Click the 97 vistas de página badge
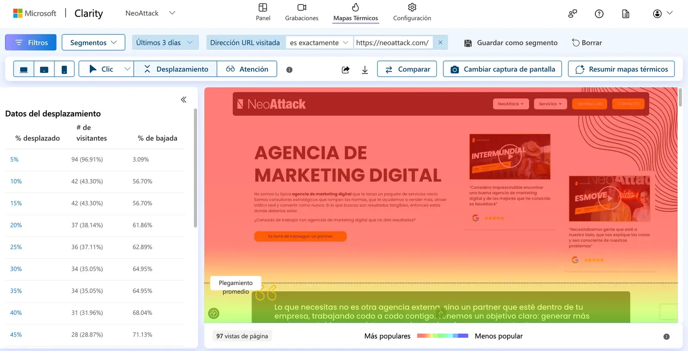Screen dimensions: 688x351 coord(242,336)
